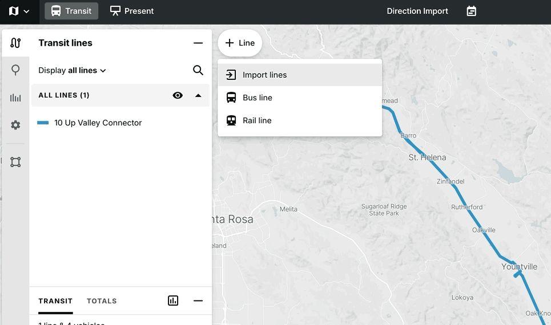This screenshot has width=551, height=325.
Task: Search transit lines with magnifier icon
Action: 198,70
